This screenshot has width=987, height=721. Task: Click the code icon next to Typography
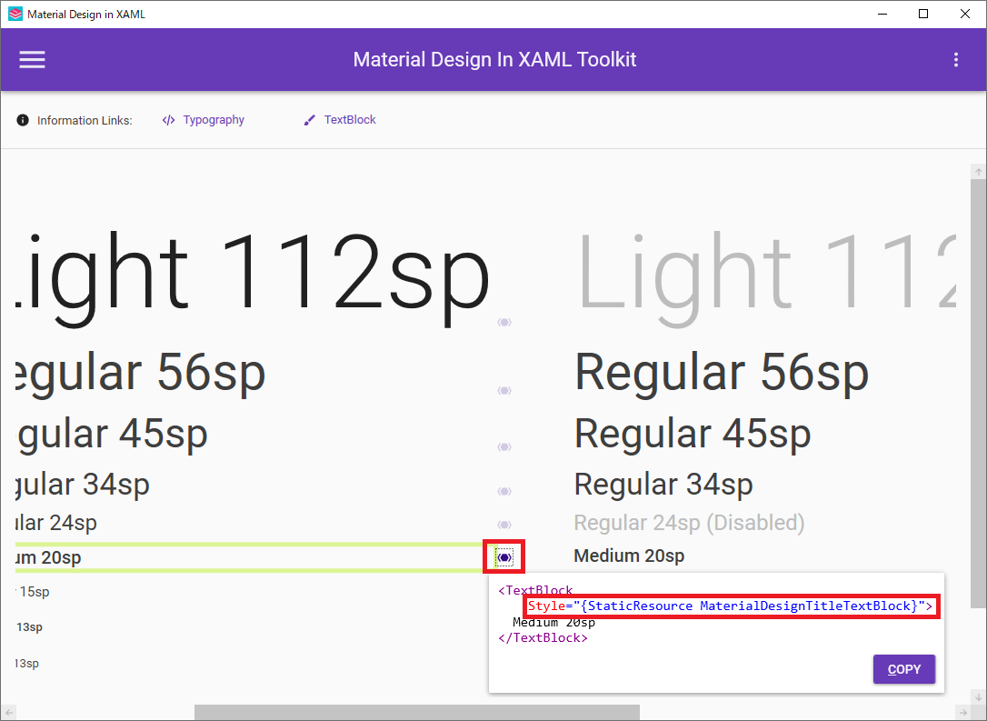coord(168,120)
